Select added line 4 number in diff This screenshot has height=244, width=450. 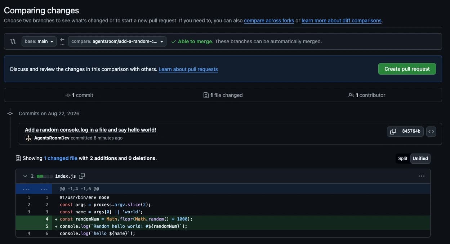[47, 219]
